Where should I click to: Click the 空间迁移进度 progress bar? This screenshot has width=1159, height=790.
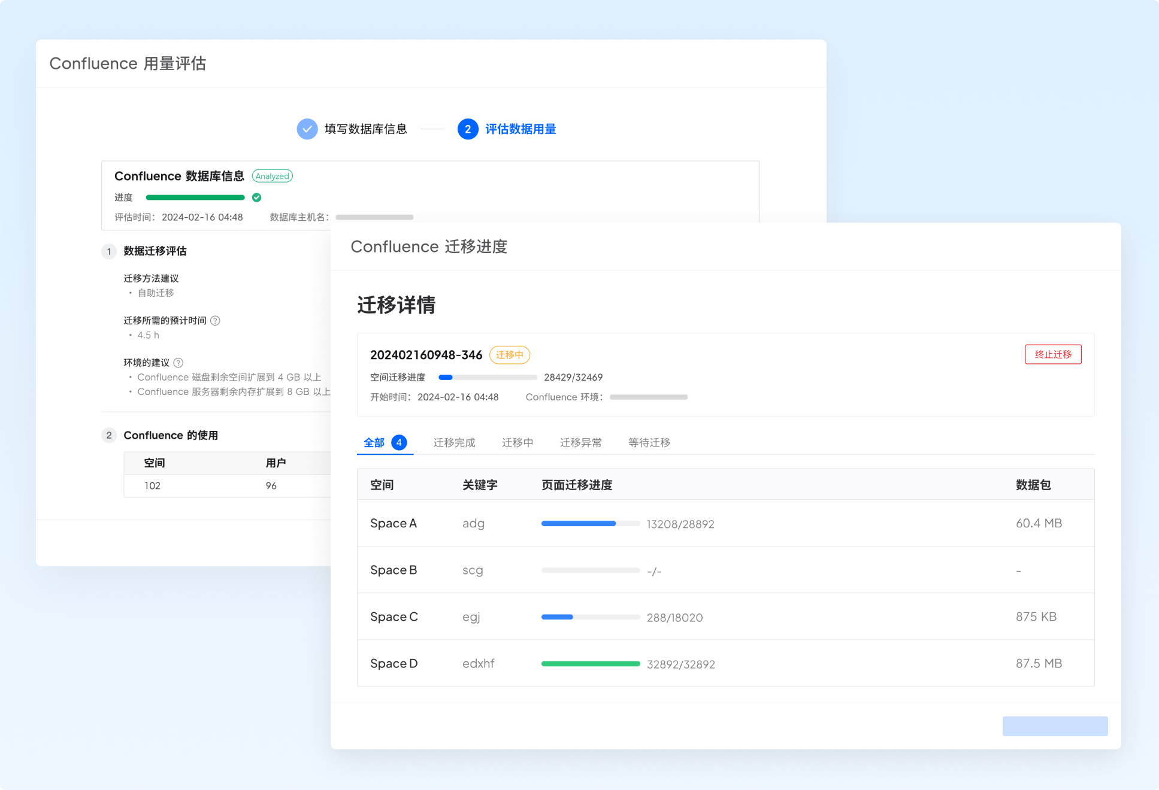pyautogui.click(x=488, y=378)
